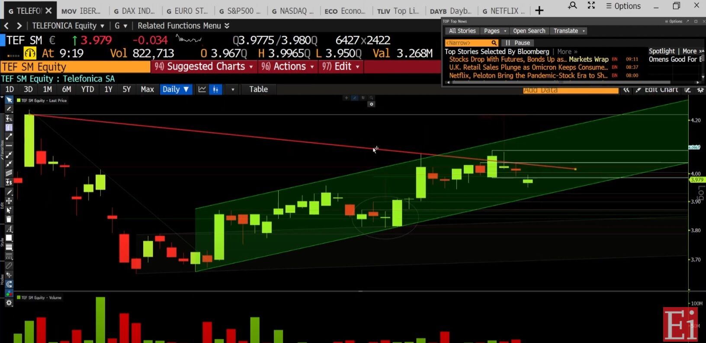Open chart settings gear near Edit Chart
Image resolution: width=706 pixels, height=343 pixels.
pyautogui.click(x=700, y=90)
